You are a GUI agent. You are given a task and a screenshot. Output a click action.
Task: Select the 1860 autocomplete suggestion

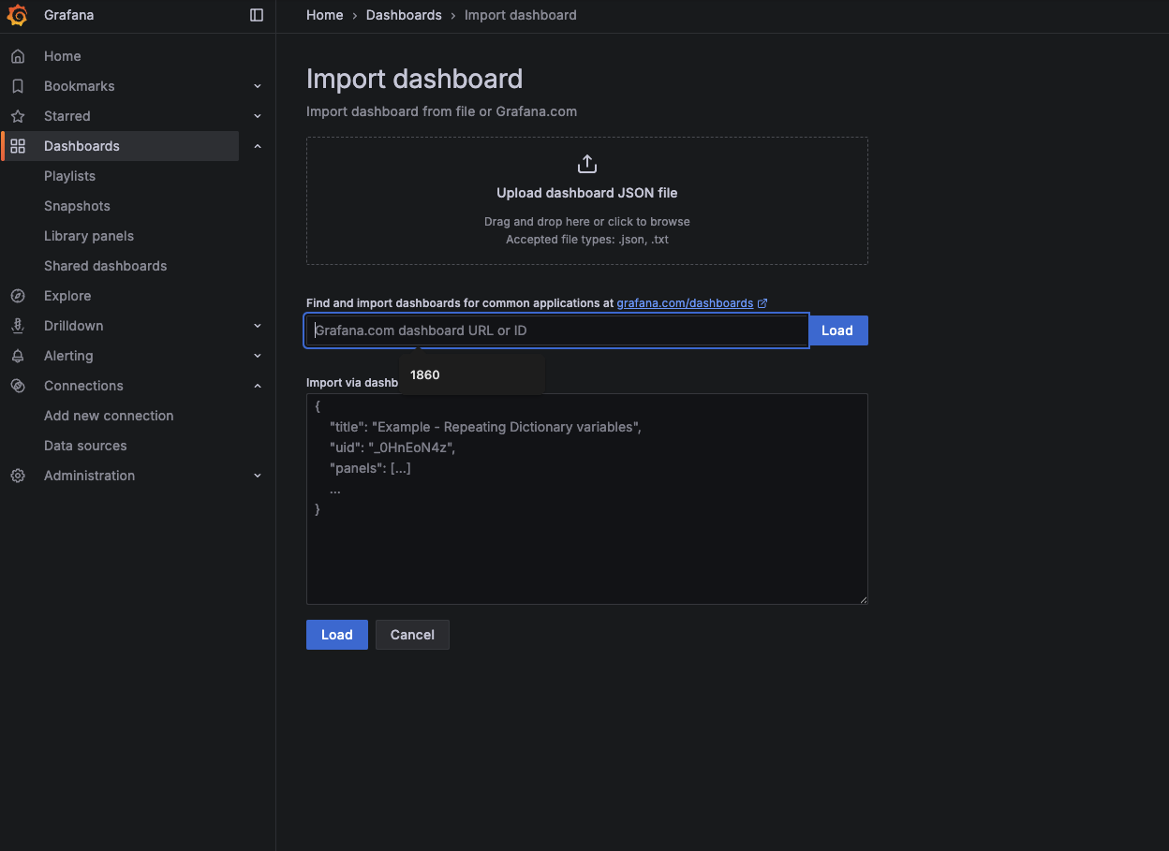pos(425,374)
